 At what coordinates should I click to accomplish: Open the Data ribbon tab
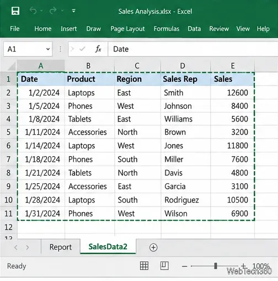tap(194, 29)
